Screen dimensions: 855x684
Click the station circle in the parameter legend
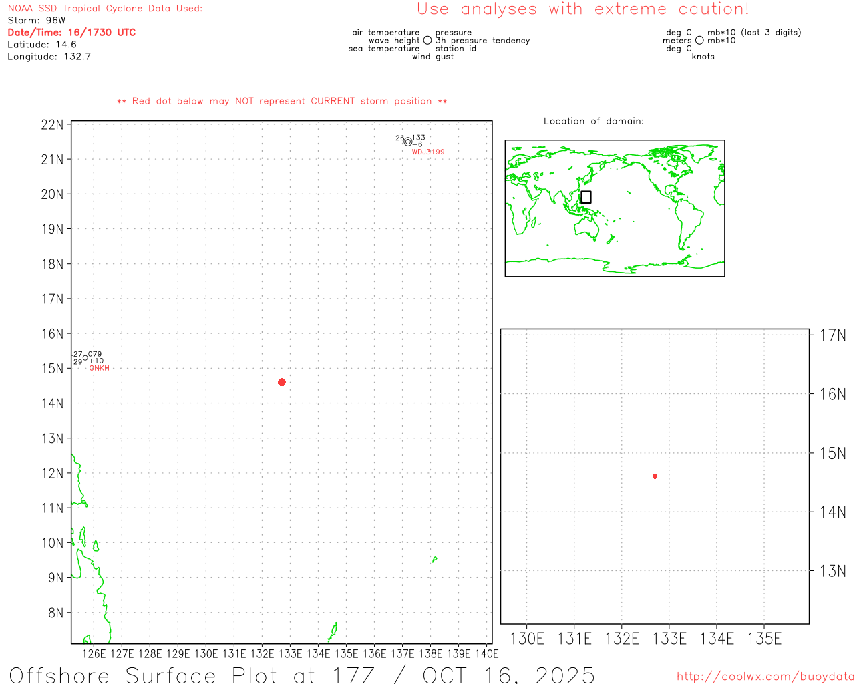pos(427,41)
